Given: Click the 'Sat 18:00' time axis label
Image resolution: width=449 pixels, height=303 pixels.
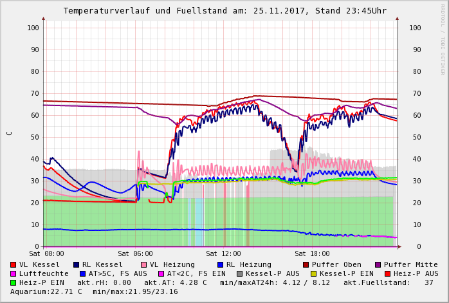Looking at the screenshot, I should [x=312, y=254].
